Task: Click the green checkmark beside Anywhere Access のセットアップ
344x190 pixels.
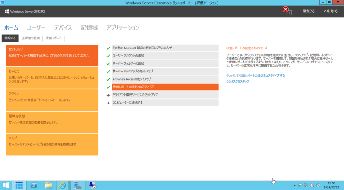Action: 108,79
